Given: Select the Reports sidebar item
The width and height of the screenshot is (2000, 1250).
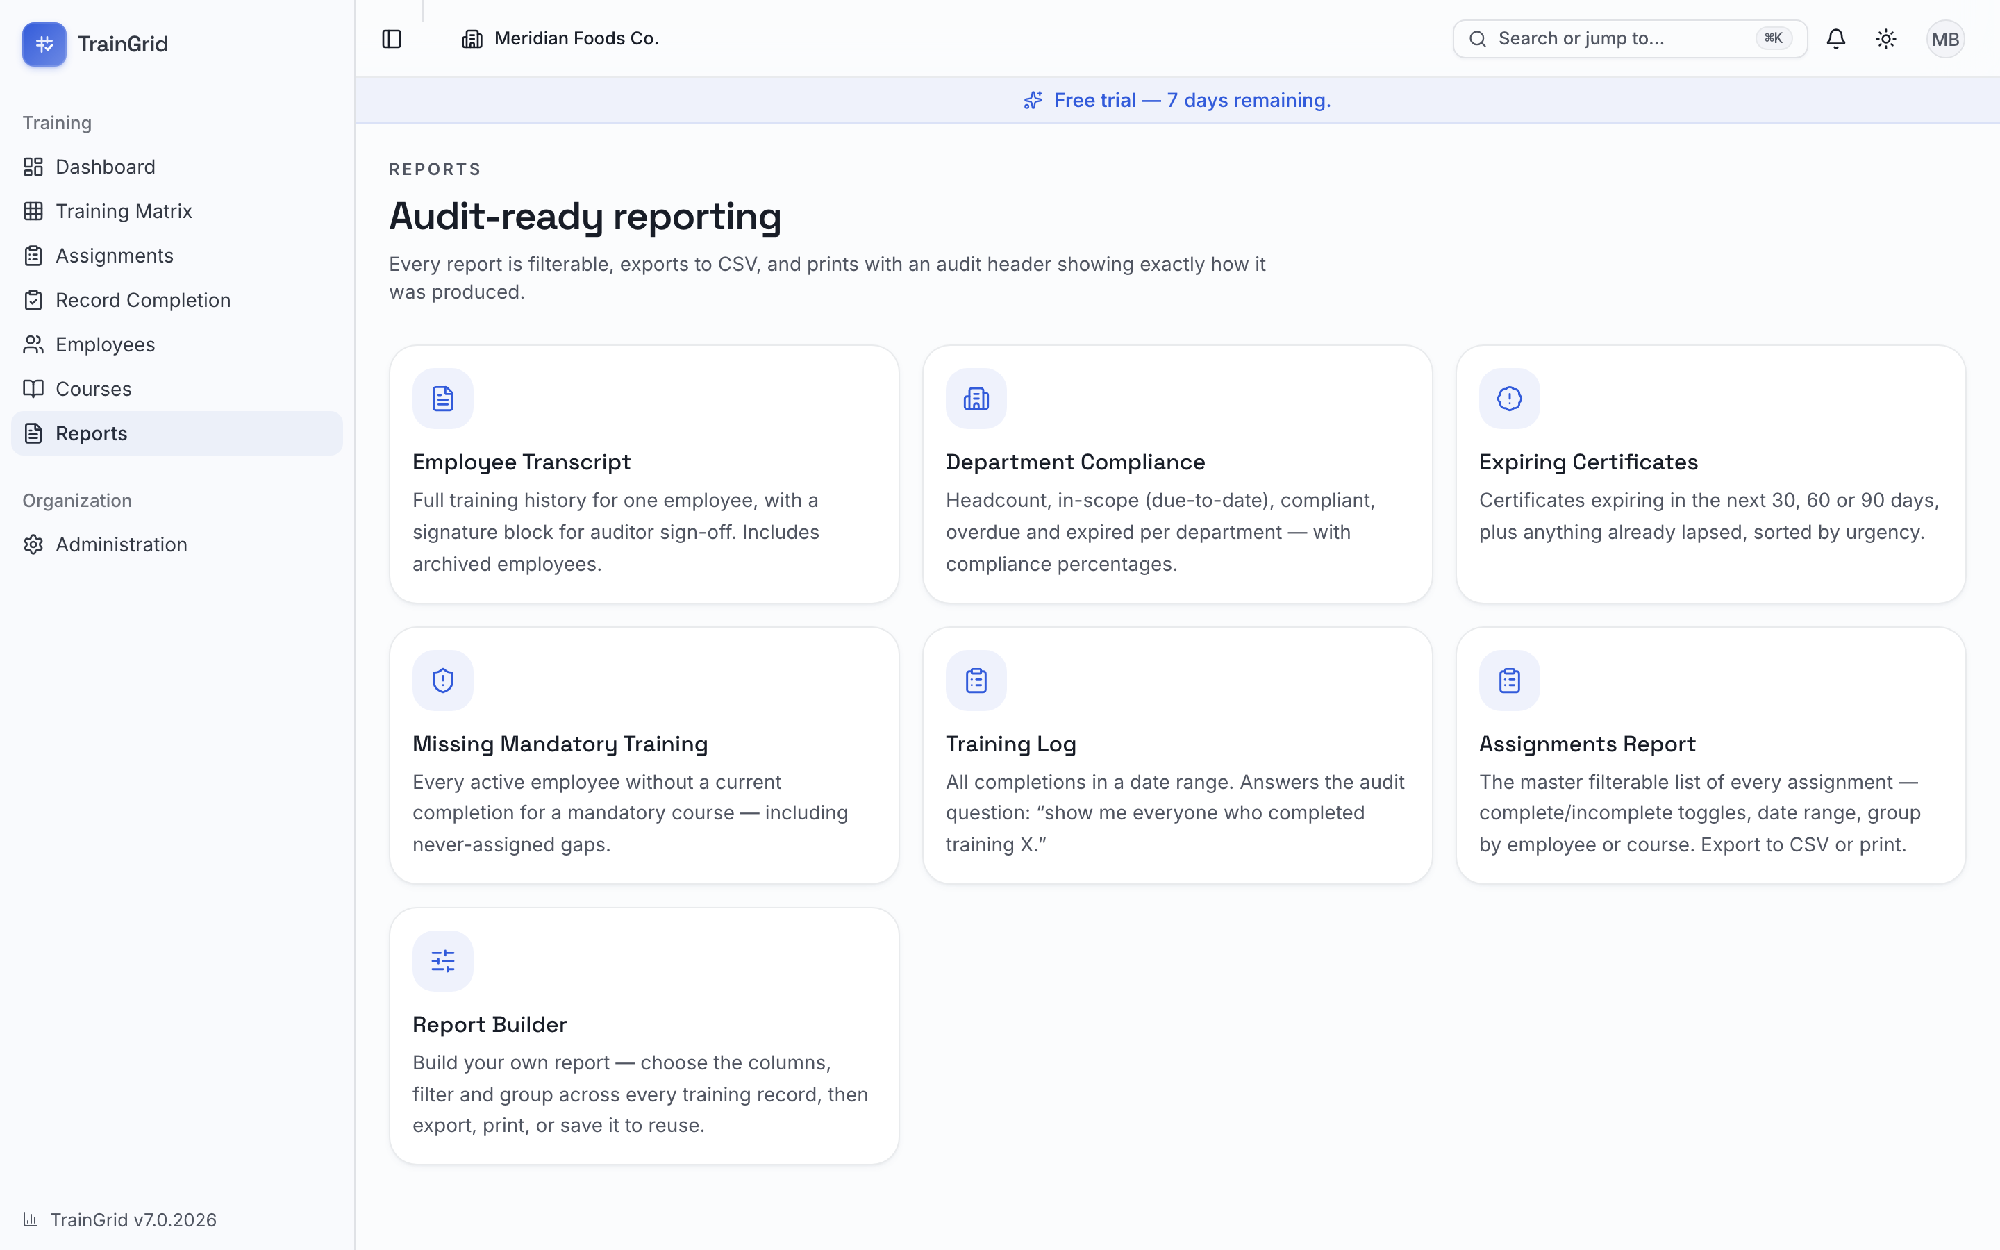Looking at the screenshot, I should click(x=177, y=433).
